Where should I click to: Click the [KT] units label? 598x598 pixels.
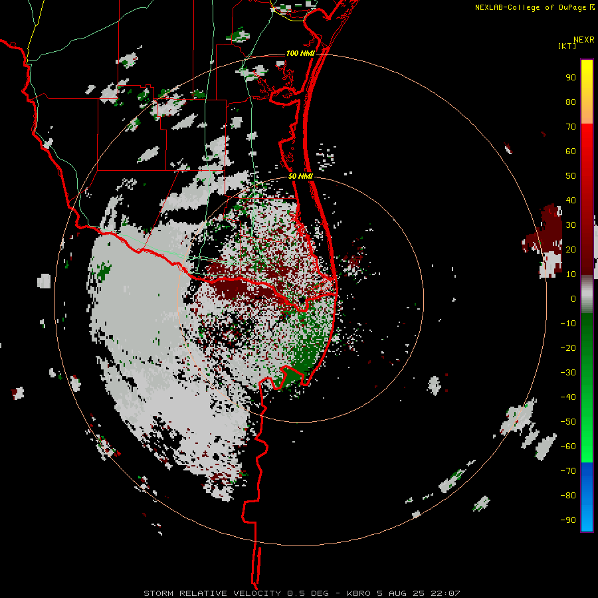[x=567, y=46]
